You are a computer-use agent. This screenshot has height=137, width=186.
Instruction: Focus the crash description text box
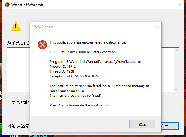coord(18,70)
